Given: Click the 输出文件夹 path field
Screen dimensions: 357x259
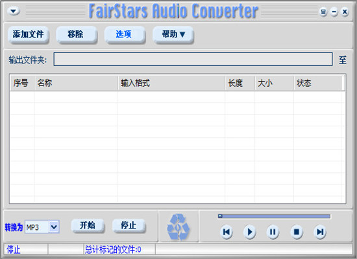Looking at the screenshot, I should tap(193, 59).
